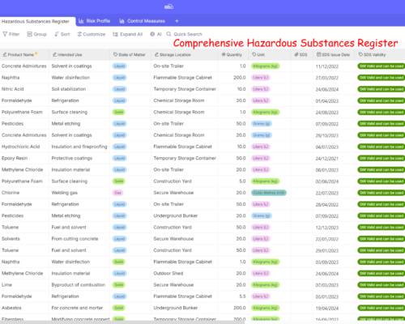
Task: Click the horizontal scrollbar at bottom
Action: pyautogui.click(x=122, y=322)
